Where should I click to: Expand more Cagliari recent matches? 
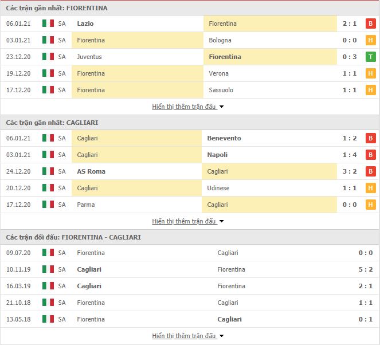click(188, 221)
